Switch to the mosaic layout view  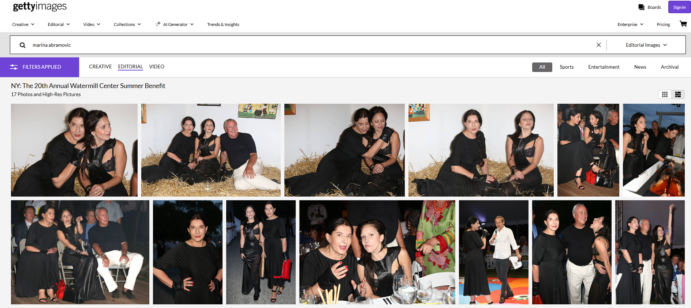(x=678, y=95)
